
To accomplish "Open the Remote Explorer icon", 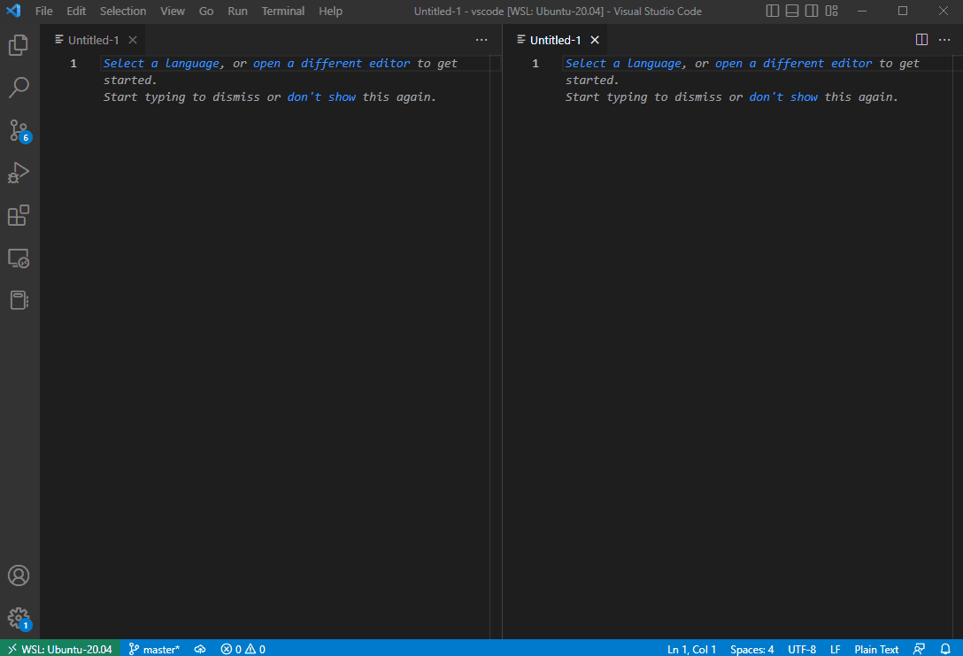I will (x=19, y=258).
